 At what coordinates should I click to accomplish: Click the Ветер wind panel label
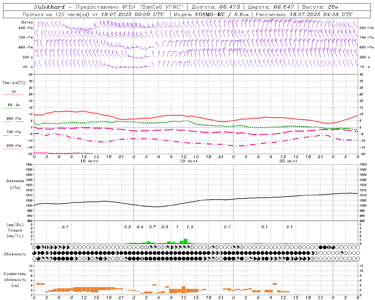(27, 22)
